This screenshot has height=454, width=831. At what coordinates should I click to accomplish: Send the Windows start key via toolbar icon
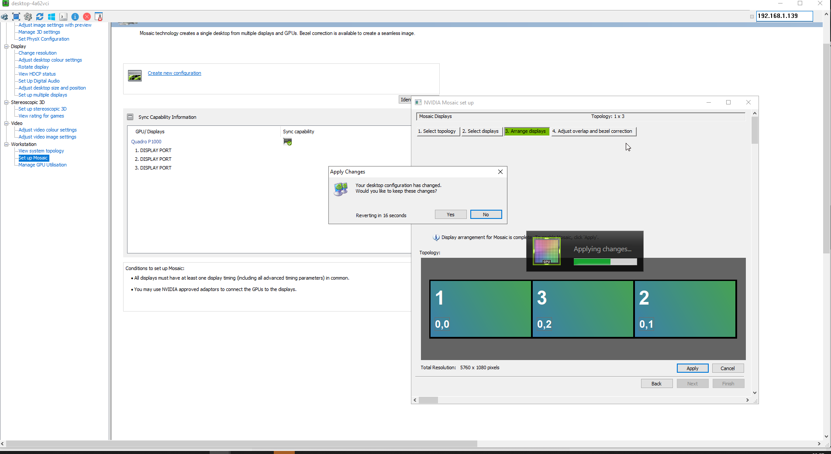[x=52, y=17]
